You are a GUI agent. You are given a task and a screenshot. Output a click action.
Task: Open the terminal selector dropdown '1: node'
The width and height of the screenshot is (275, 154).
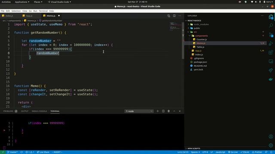[x=139, y=111]
